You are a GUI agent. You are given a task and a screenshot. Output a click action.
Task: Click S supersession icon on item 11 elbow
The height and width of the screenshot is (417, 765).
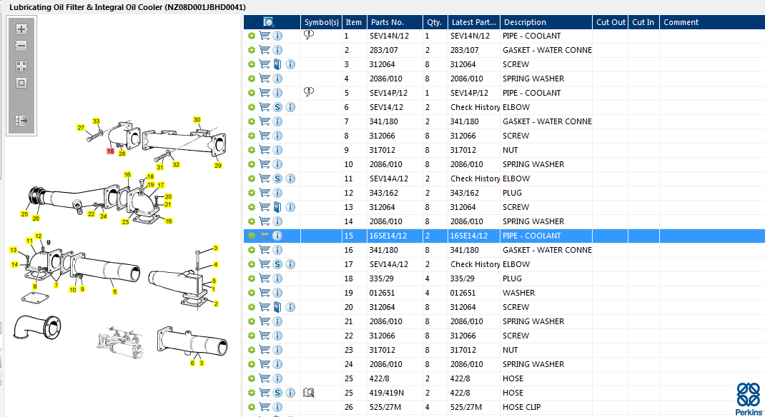pyautogui.click(x=277, y=179)
